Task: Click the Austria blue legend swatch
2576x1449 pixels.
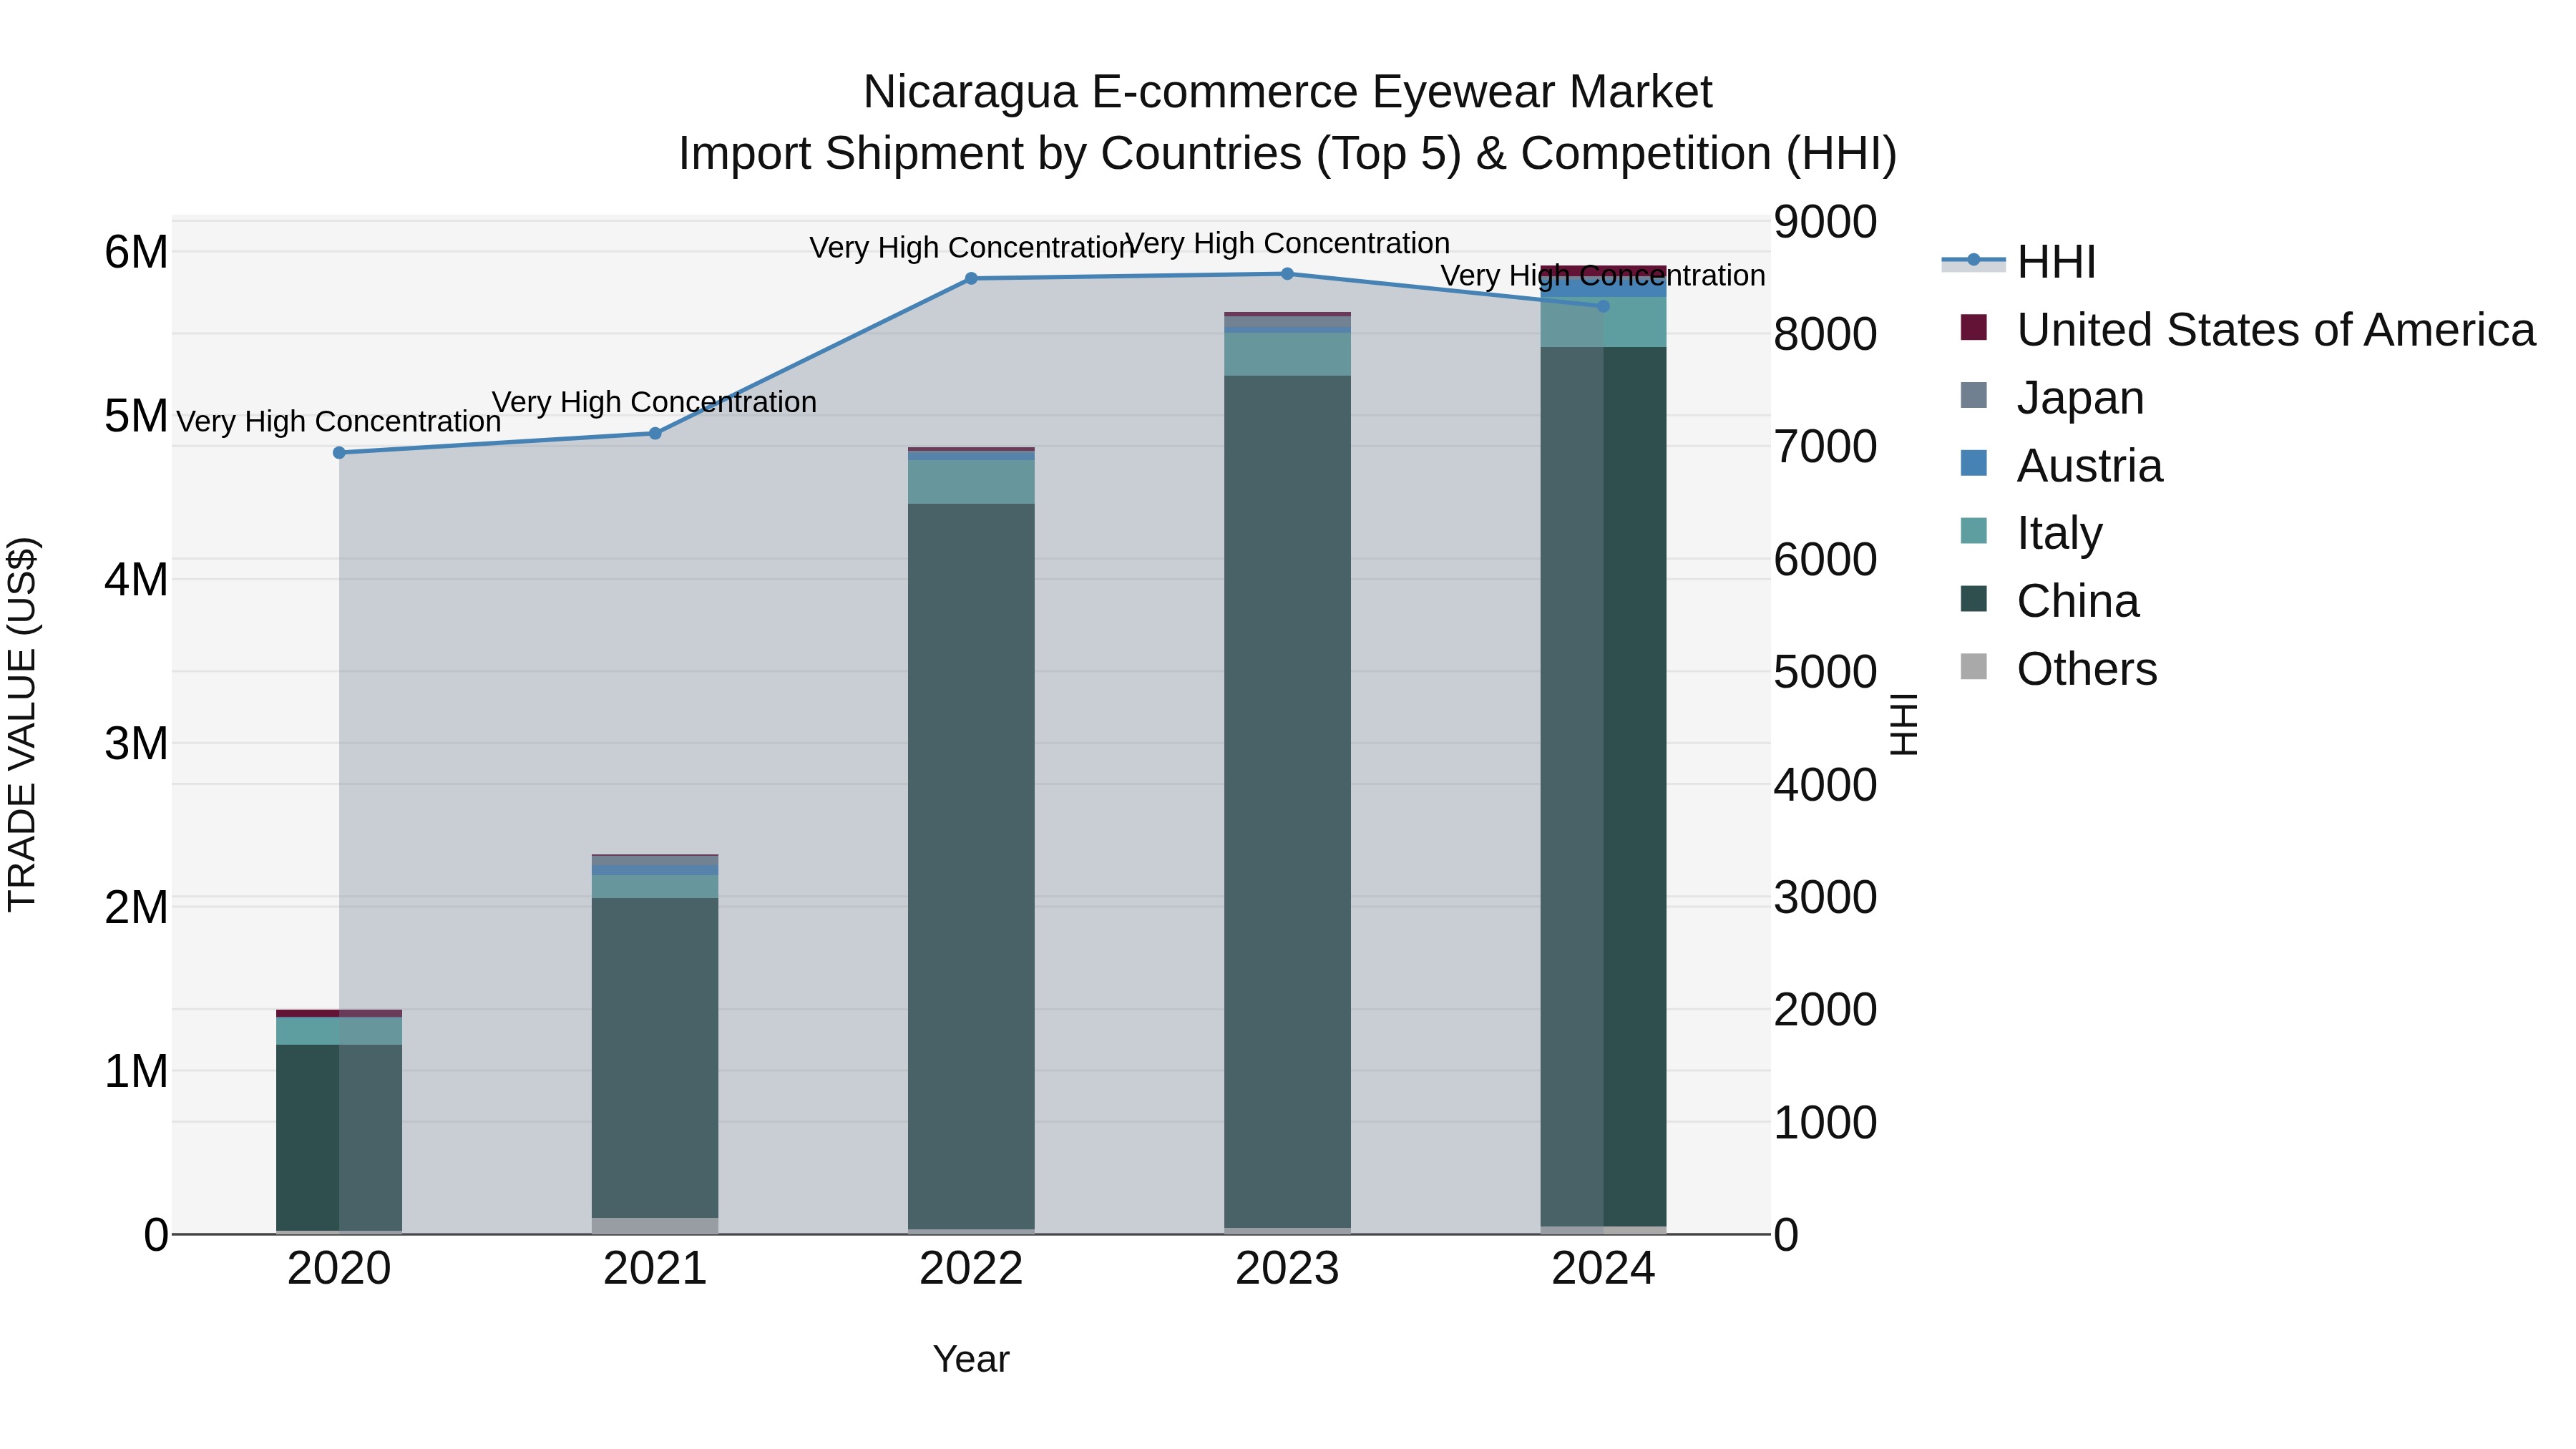Action: [1974, 463]
